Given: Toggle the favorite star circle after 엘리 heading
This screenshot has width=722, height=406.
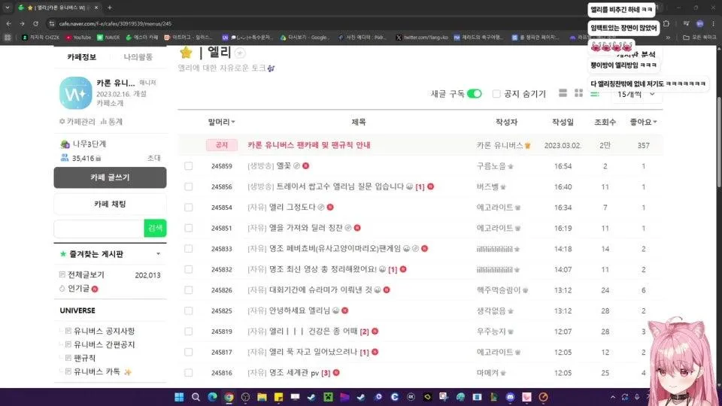Looking at the screenshot, I should [239, 53].
